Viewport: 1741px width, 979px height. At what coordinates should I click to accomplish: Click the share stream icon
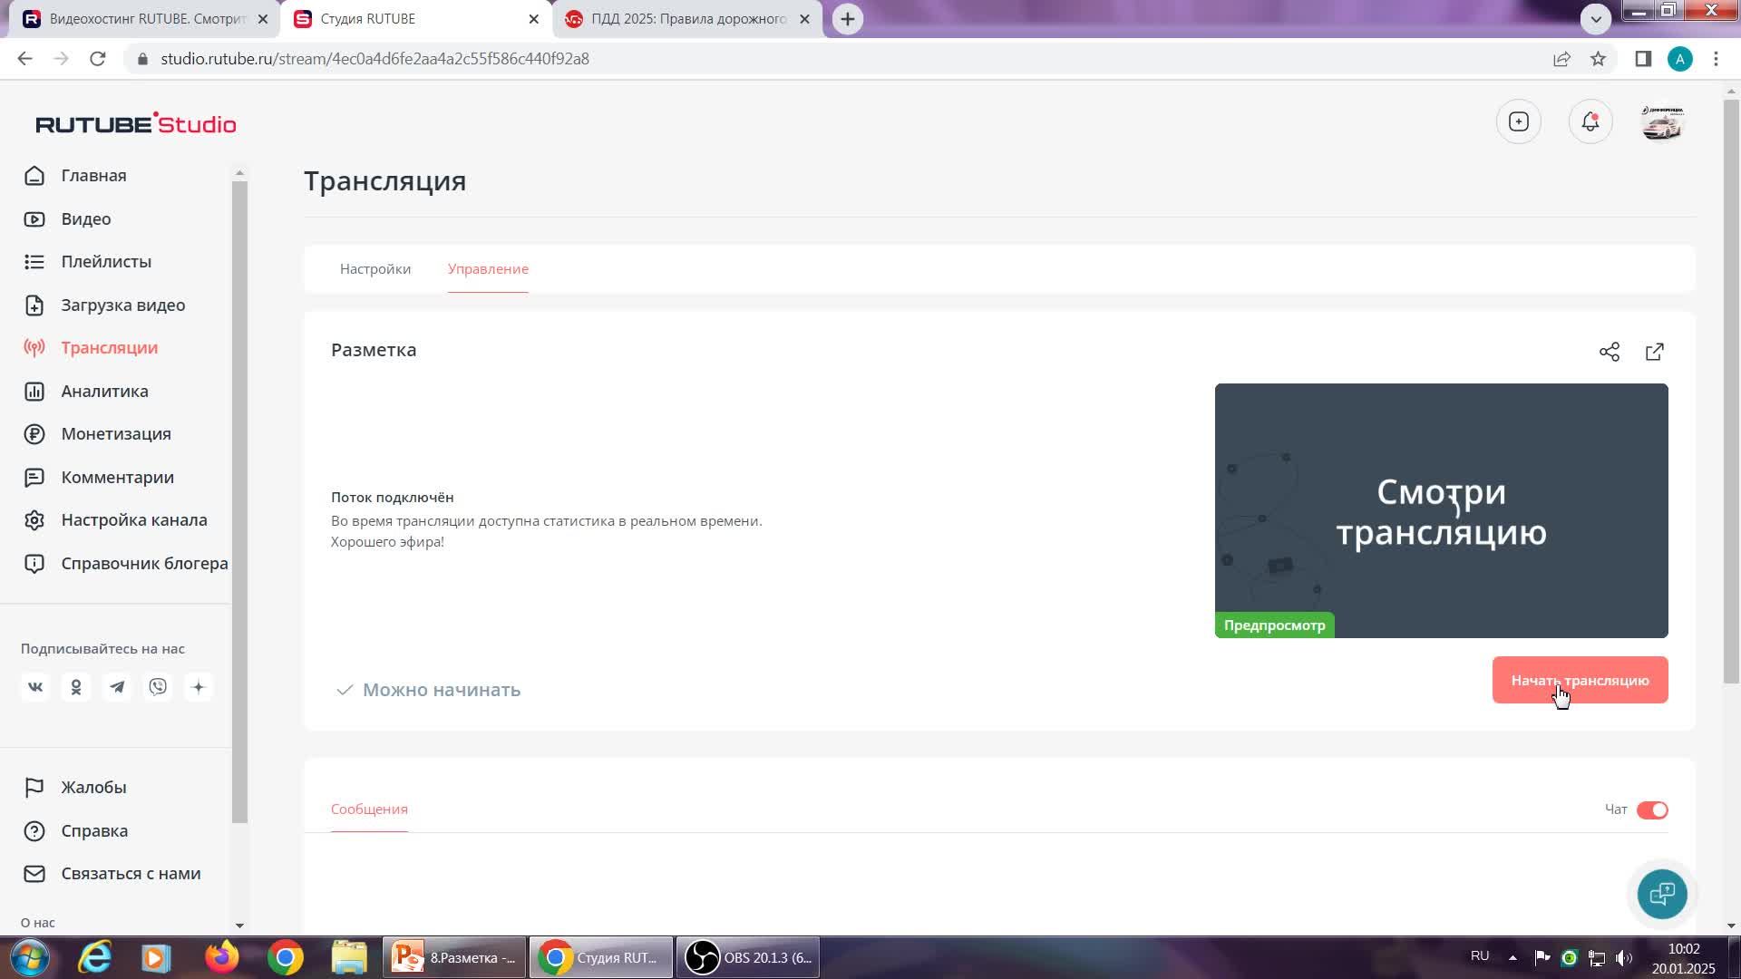(x=1609, y=352)
